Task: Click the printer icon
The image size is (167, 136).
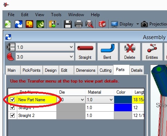Action: coord(79,24)
